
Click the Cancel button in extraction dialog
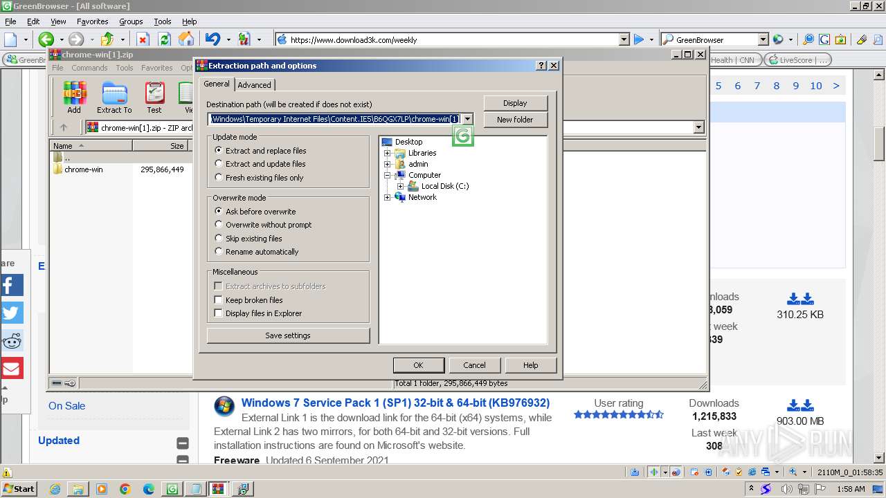click(x=474, y=365)
